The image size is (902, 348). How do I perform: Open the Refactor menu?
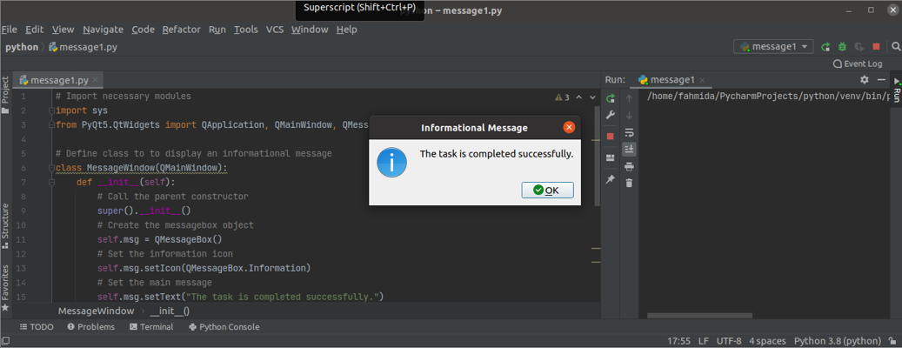click(x=181, y=29)
